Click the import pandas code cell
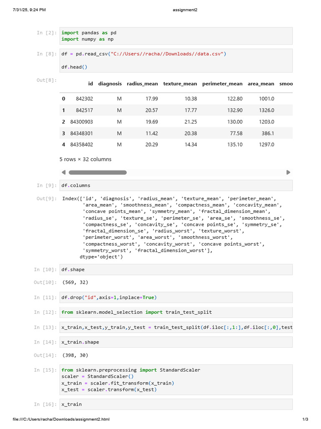The width and height of the screenshot is (321, 429). tap(176, 36)
